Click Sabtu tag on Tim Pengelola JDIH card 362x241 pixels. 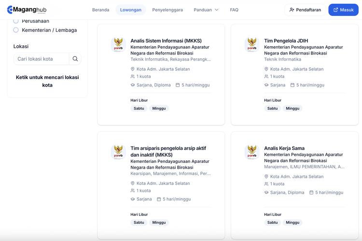coord(272,108)
